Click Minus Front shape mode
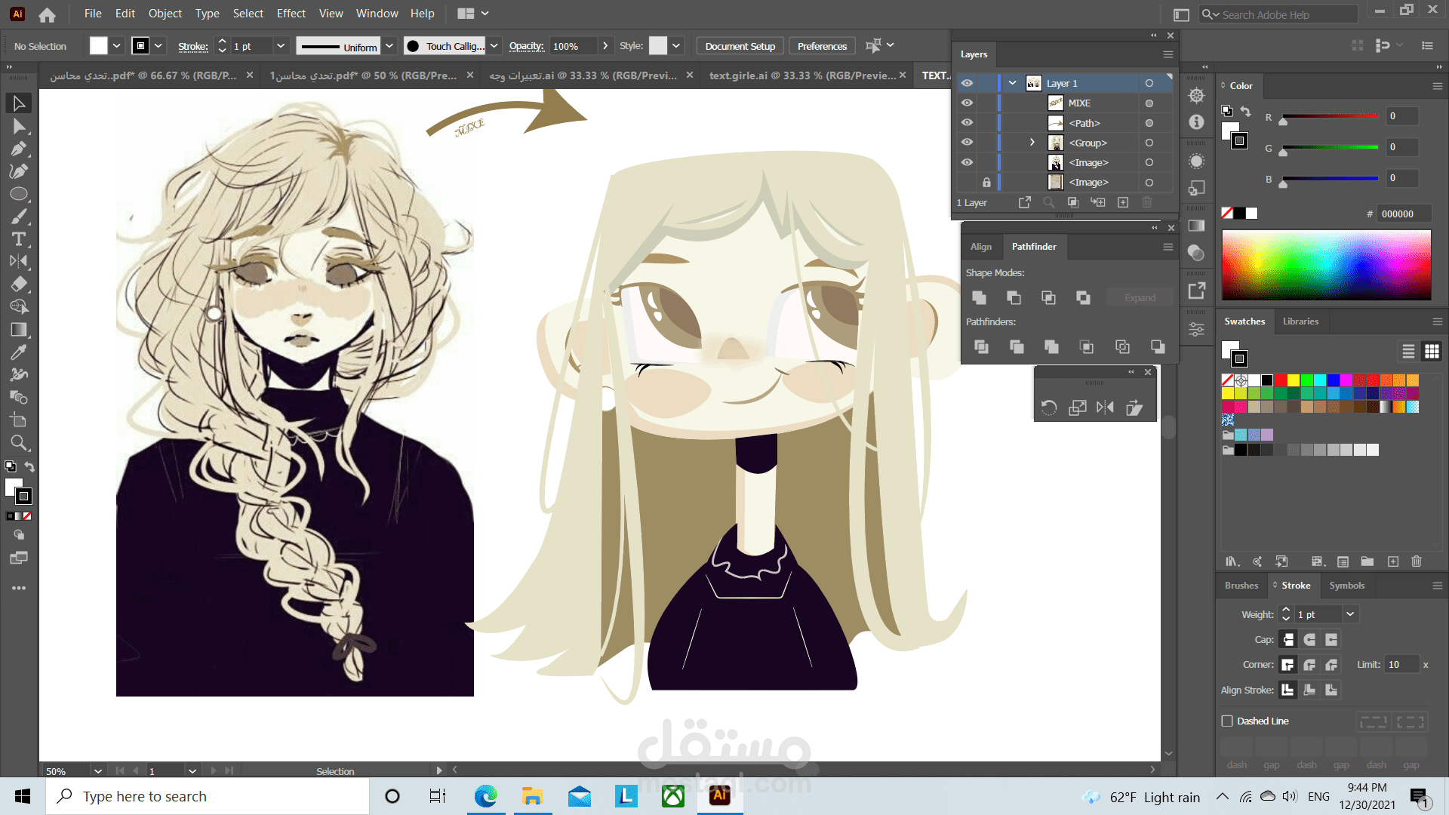 [x=1014, y=298]
